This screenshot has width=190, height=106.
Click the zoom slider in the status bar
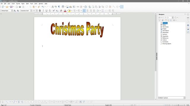point(178,105)
